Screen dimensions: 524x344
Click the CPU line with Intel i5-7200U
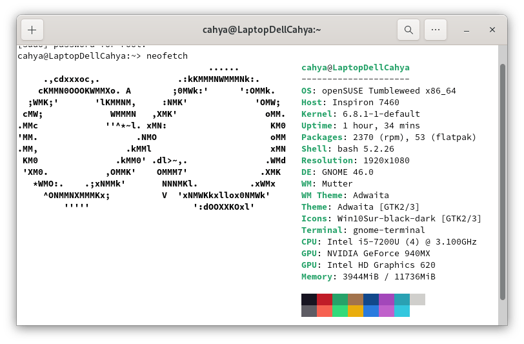(x=389, y=241)
